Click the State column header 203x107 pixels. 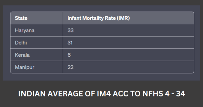21,18
